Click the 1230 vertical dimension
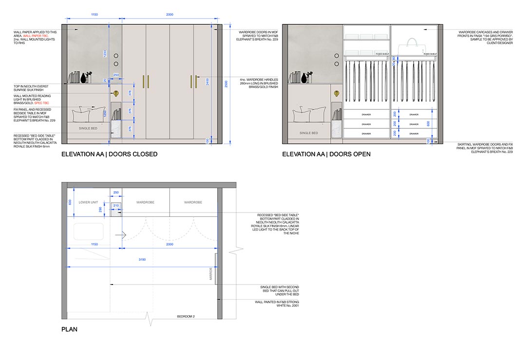Viewport: 526px width, 339px height. [104, 53]
